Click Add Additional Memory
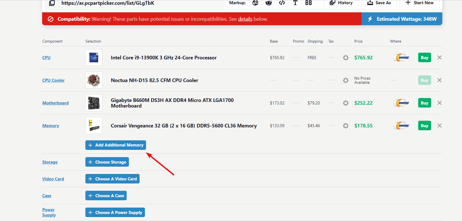Screen dimensions: 462x221 [116, 145]
